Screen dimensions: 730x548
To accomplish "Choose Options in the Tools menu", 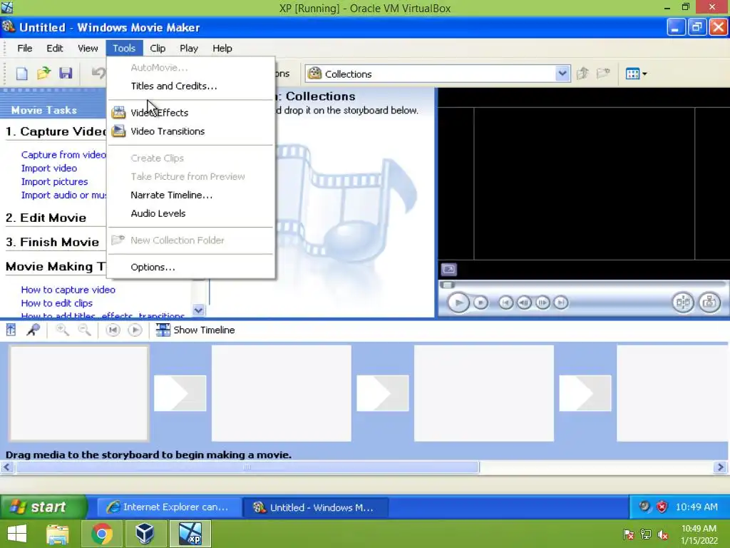I will 191,267.
